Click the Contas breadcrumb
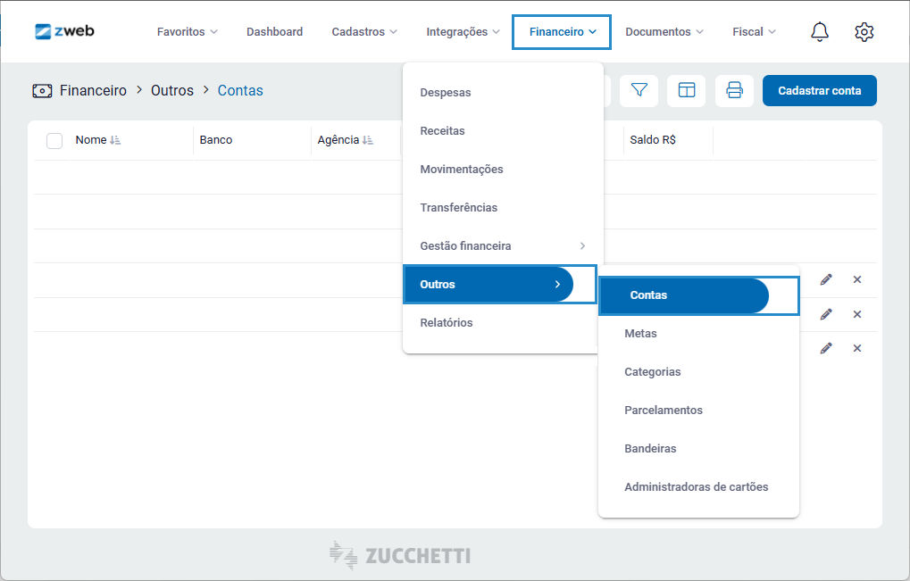 pyautogui.click(x=240, y=90)
